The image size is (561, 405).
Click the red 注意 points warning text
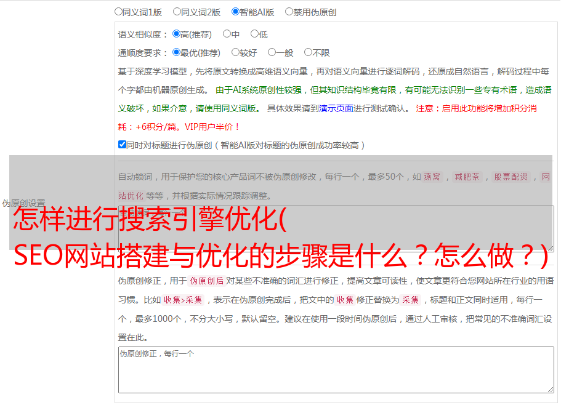[327, 118]
